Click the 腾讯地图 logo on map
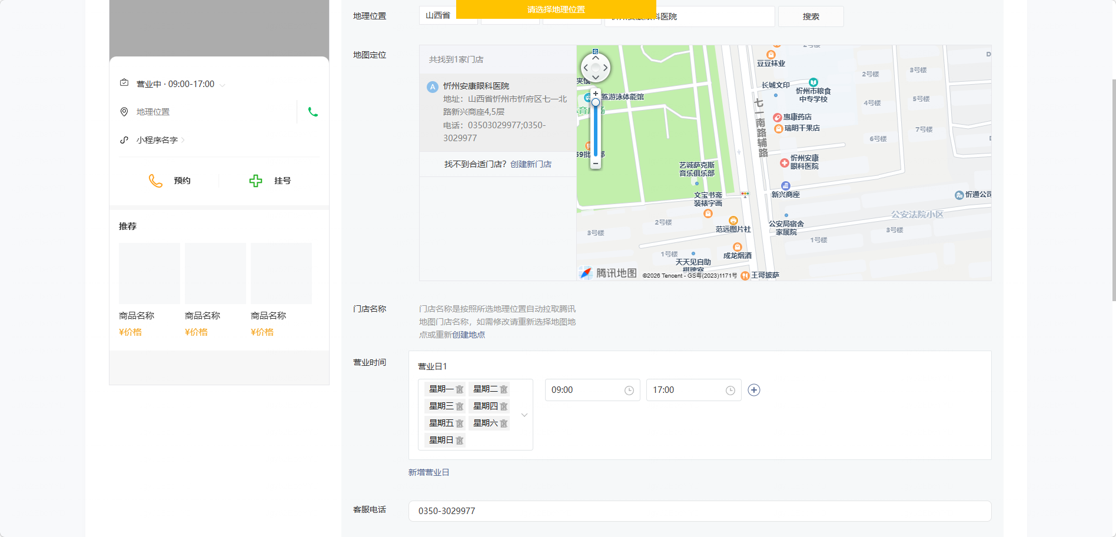 tap(608, 273)
